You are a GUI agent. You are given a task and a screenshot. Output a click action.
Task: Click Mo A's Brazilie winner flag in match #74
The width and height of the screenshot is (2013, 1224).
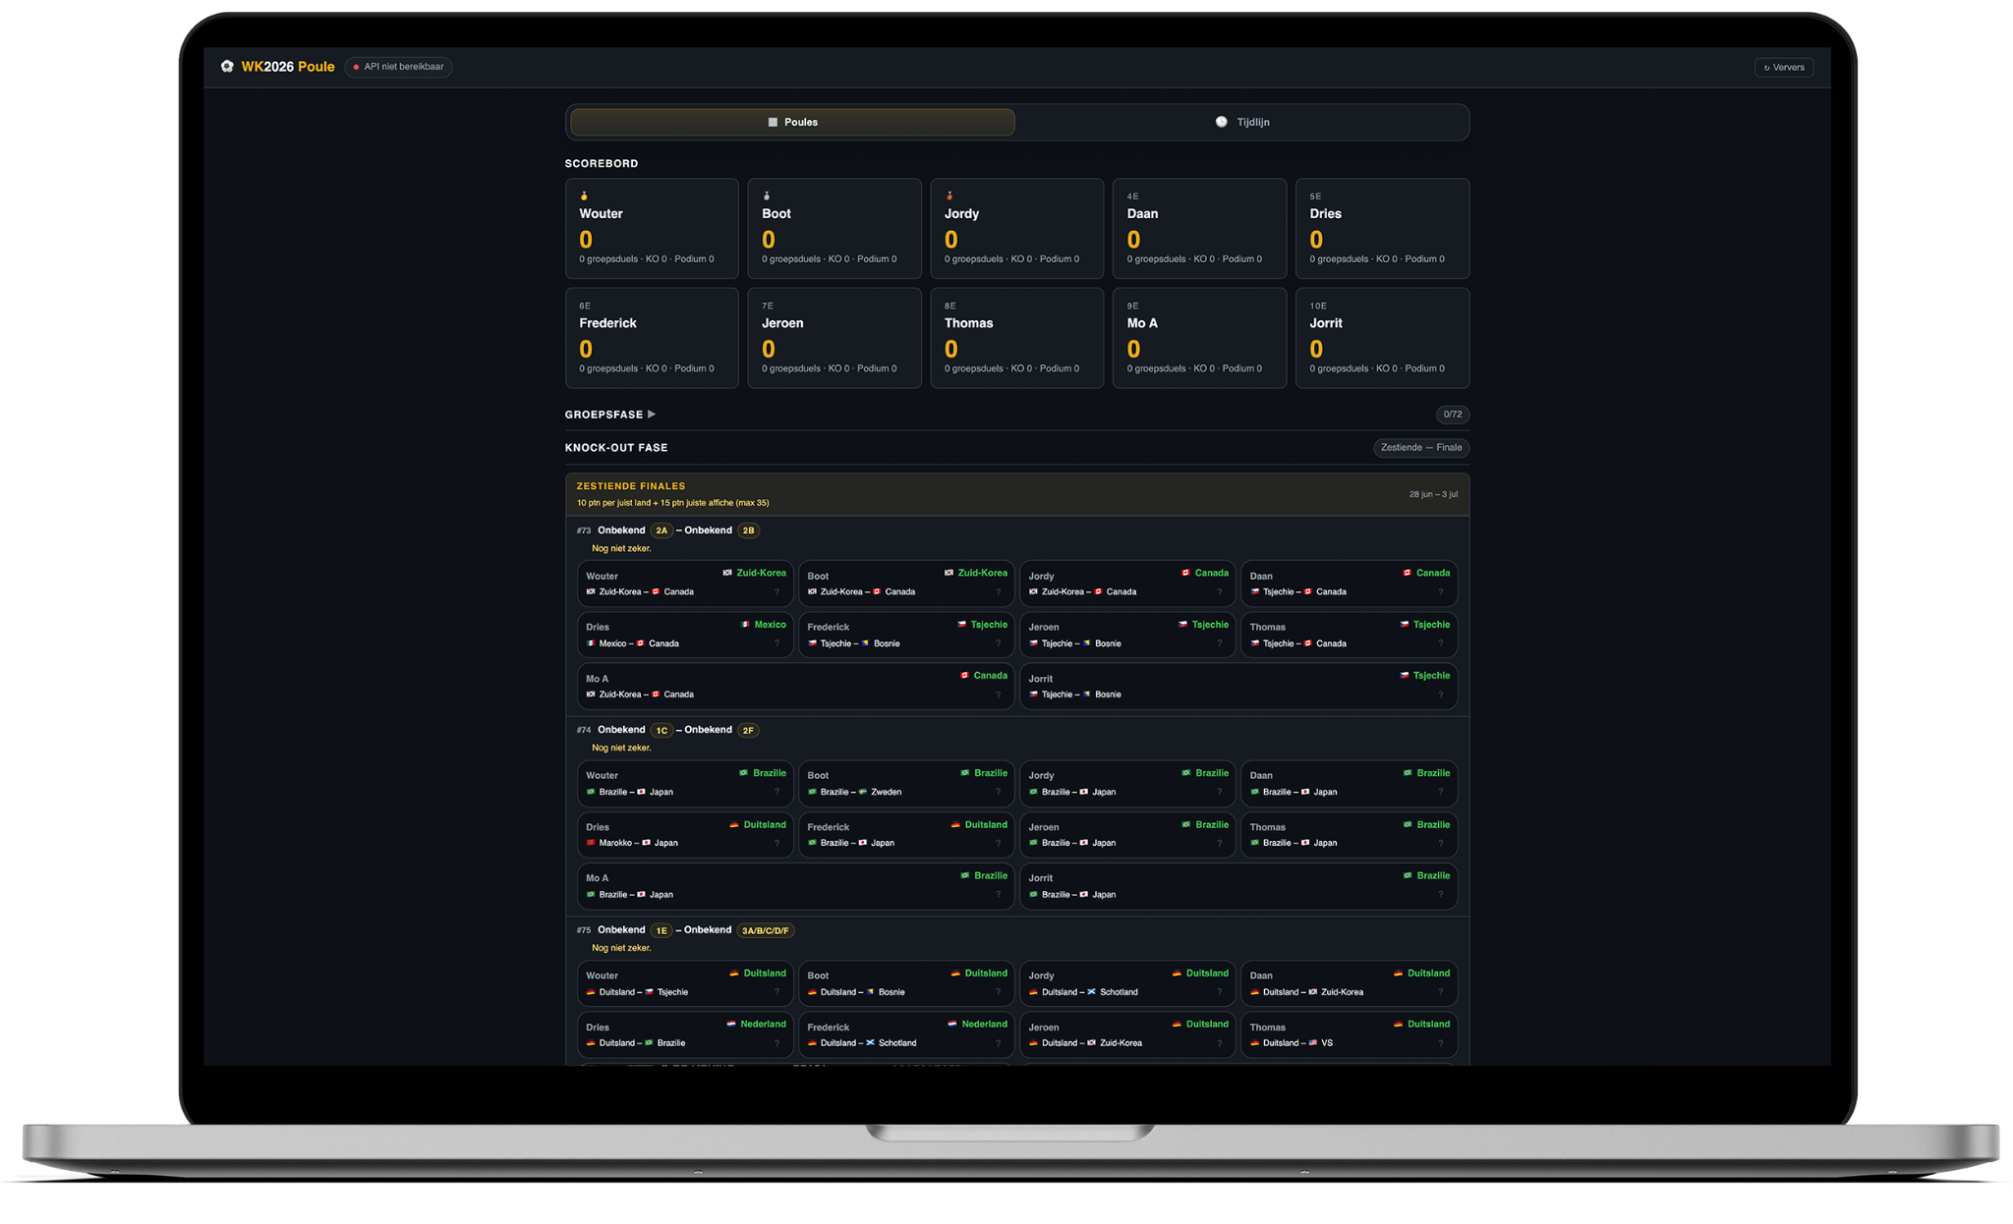pyautogui.click(x=964, y=875)
